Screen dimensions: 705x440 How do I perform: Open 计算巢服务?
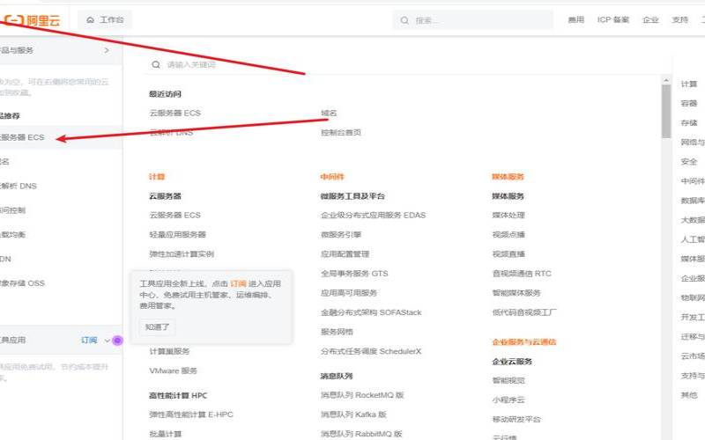tap(169, 351)
